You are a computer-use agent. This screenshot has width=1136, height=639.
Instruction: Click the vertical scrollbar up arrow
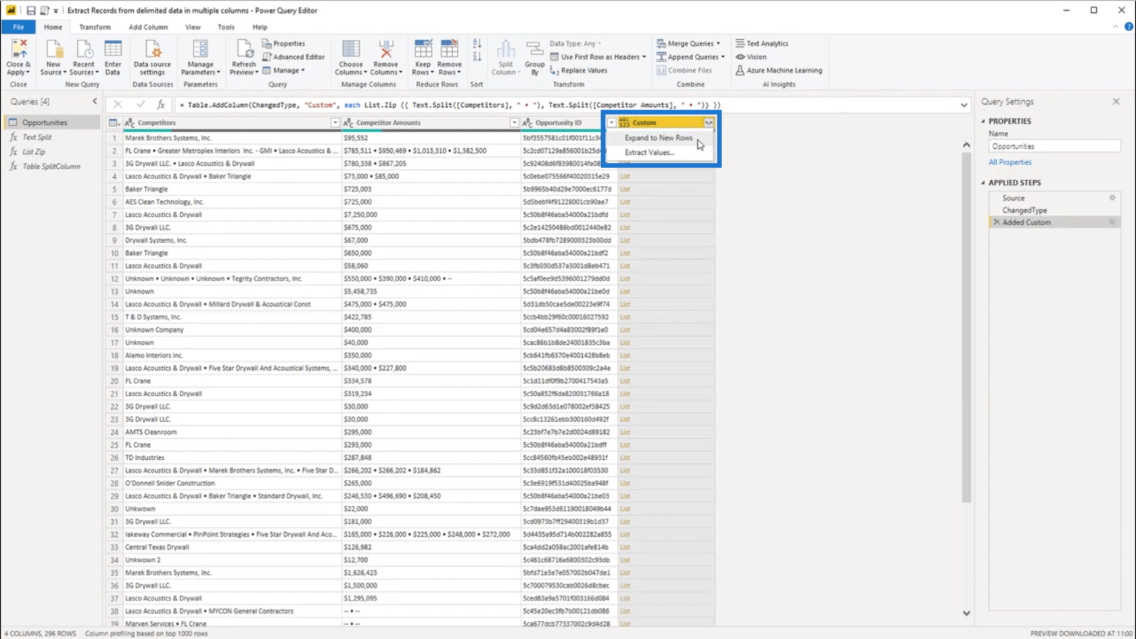(x=966, y=145)
